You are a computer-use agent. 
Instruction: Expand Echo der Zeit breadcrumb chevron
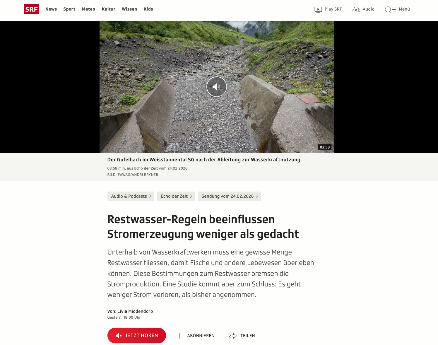[x=191, y=196]
